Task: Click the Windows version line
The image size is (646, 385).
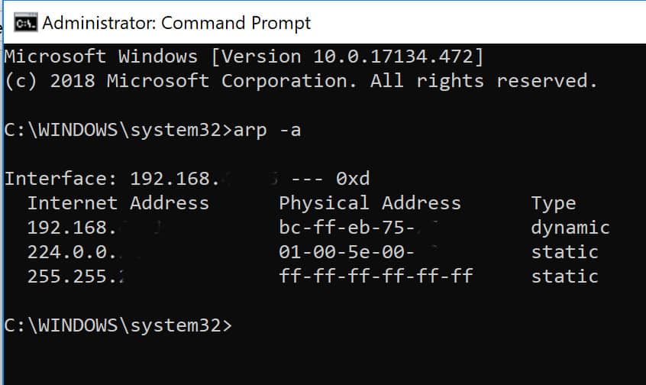Action: click(x=244, y=57)
